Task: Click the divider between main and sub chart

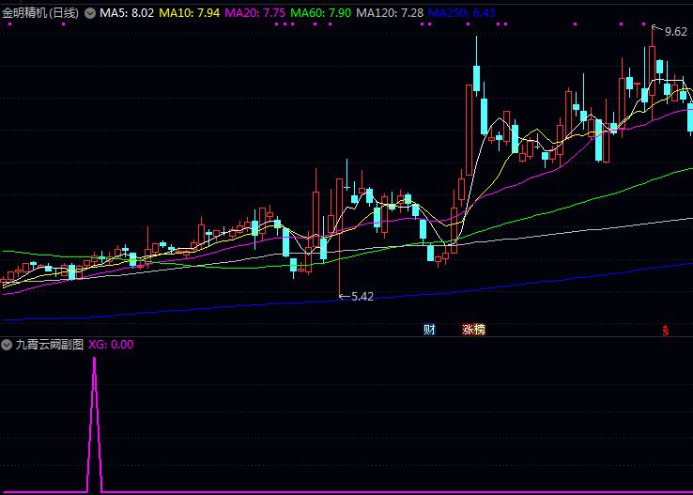Action: (x=346, y=336)
